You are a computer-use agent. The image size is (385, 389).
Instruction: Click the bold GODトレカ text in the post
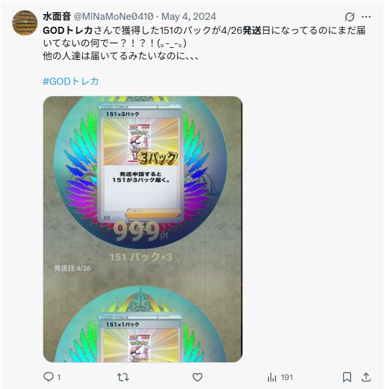point(67,31)
